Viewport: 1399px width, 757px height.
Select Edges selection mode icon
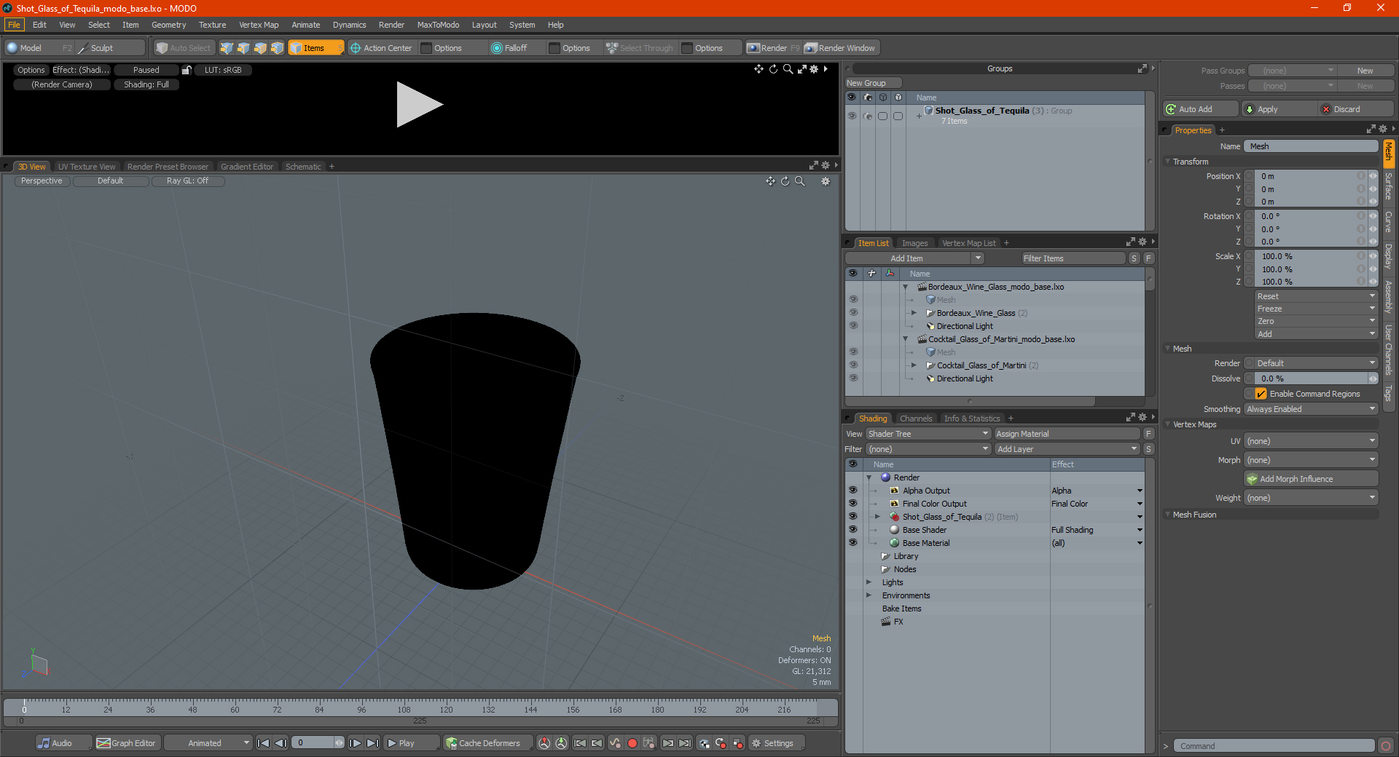pyautogui.click(x=243, y=48)
